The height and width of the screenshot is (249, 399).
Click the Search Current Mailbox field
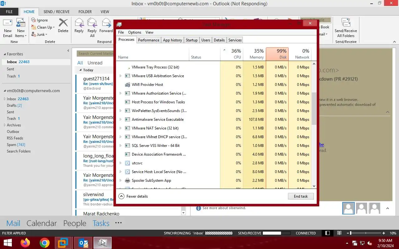[x=95, y=54]
